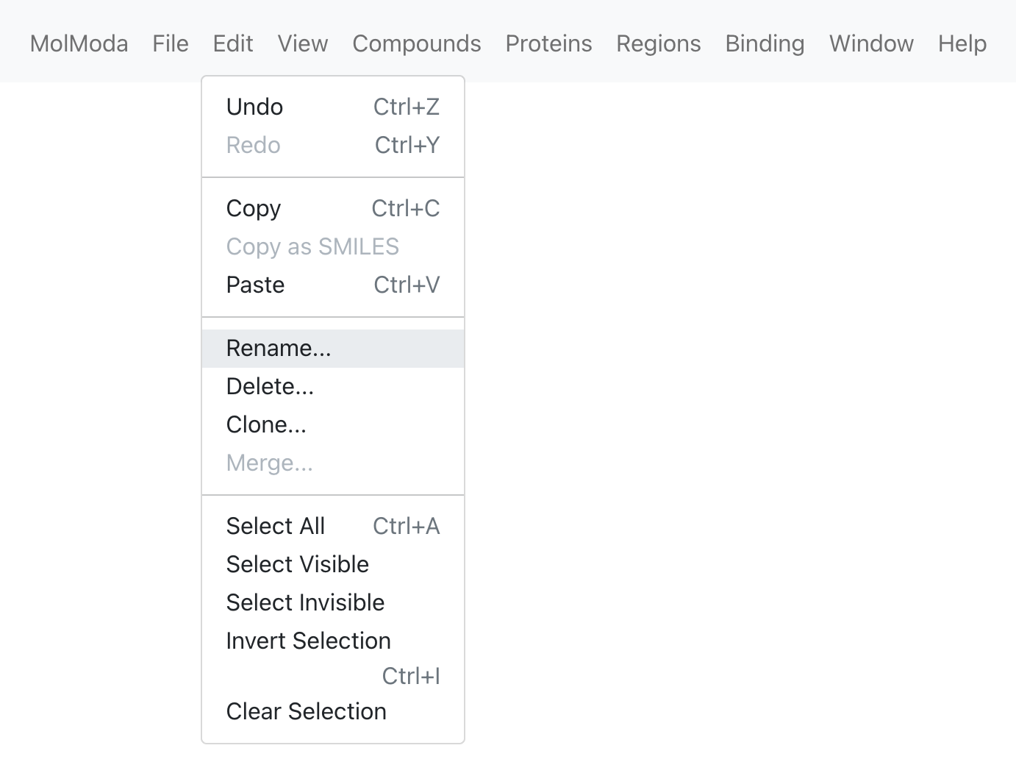The image size is (1016, 762).
Task: Open the Window menu
Action: (x=871, y=43)
